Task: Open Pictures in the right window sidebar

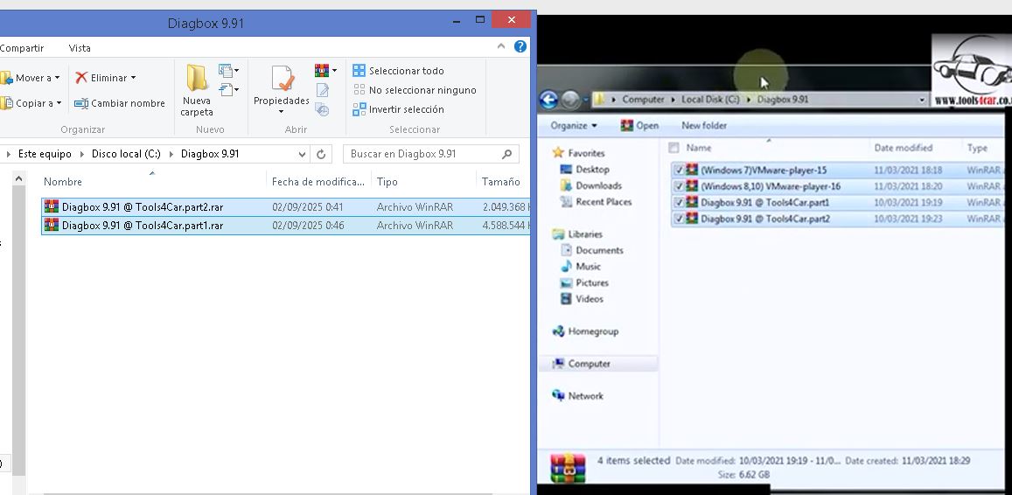Action: (585, 282)
